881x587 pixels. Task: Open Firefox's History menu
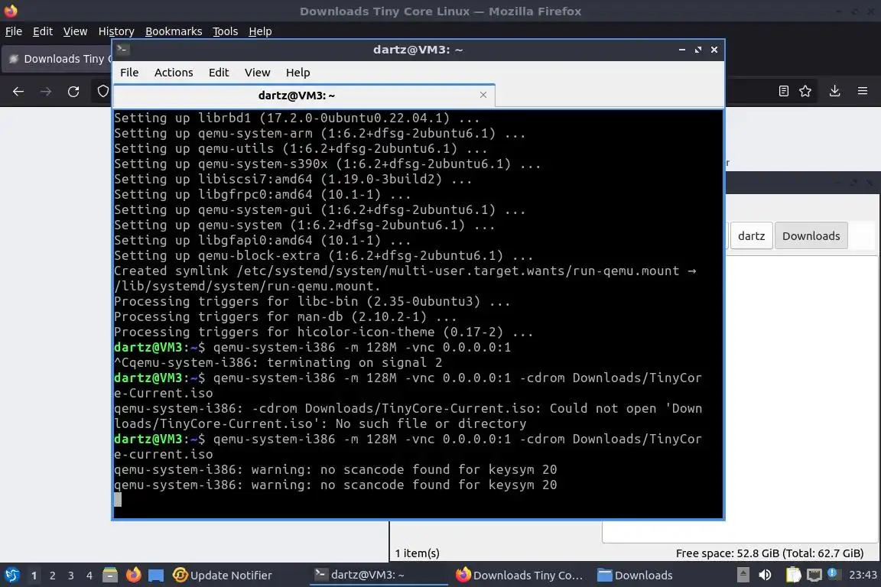(116, 31)
